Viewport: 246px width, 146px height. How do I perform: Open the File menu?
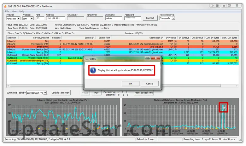[7, 11]
